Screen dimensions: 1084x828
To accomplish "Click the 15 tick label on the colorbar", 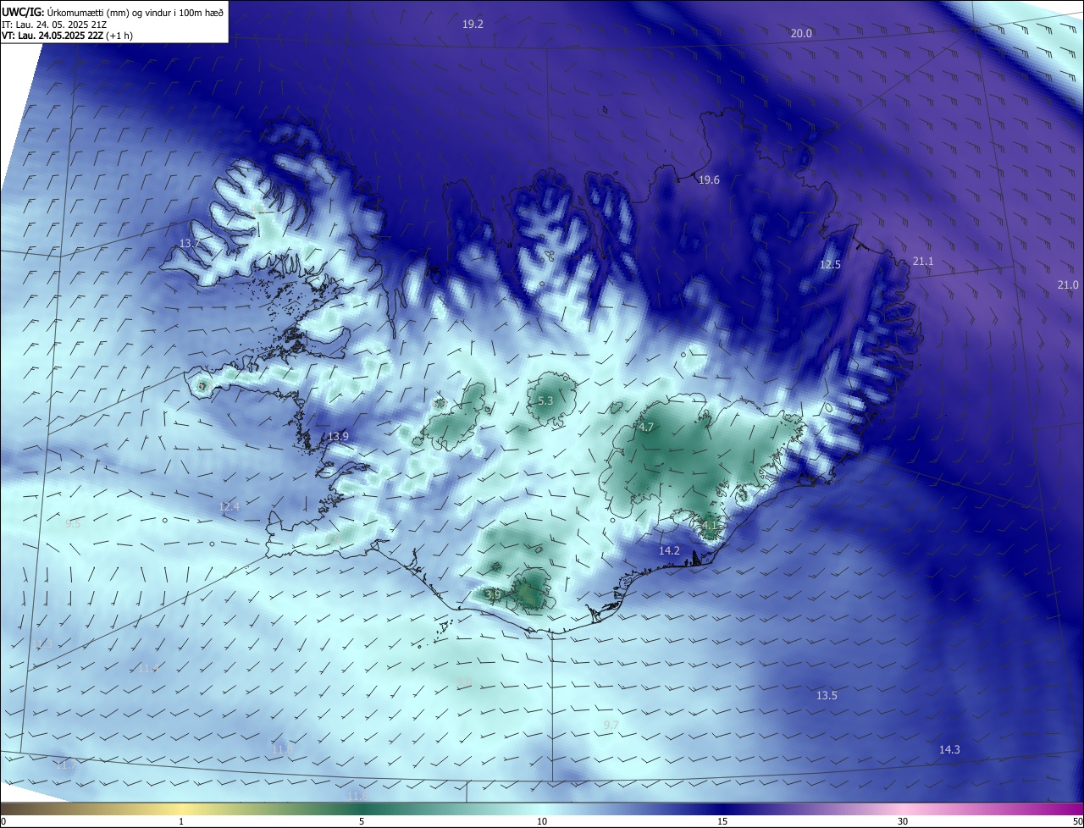I will pos(722,821).
